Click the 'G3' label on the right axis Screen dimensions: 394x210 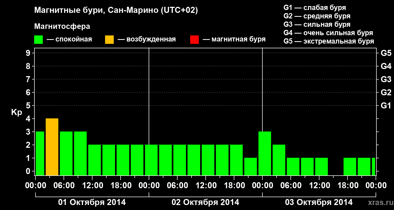[x=386, y=79]
